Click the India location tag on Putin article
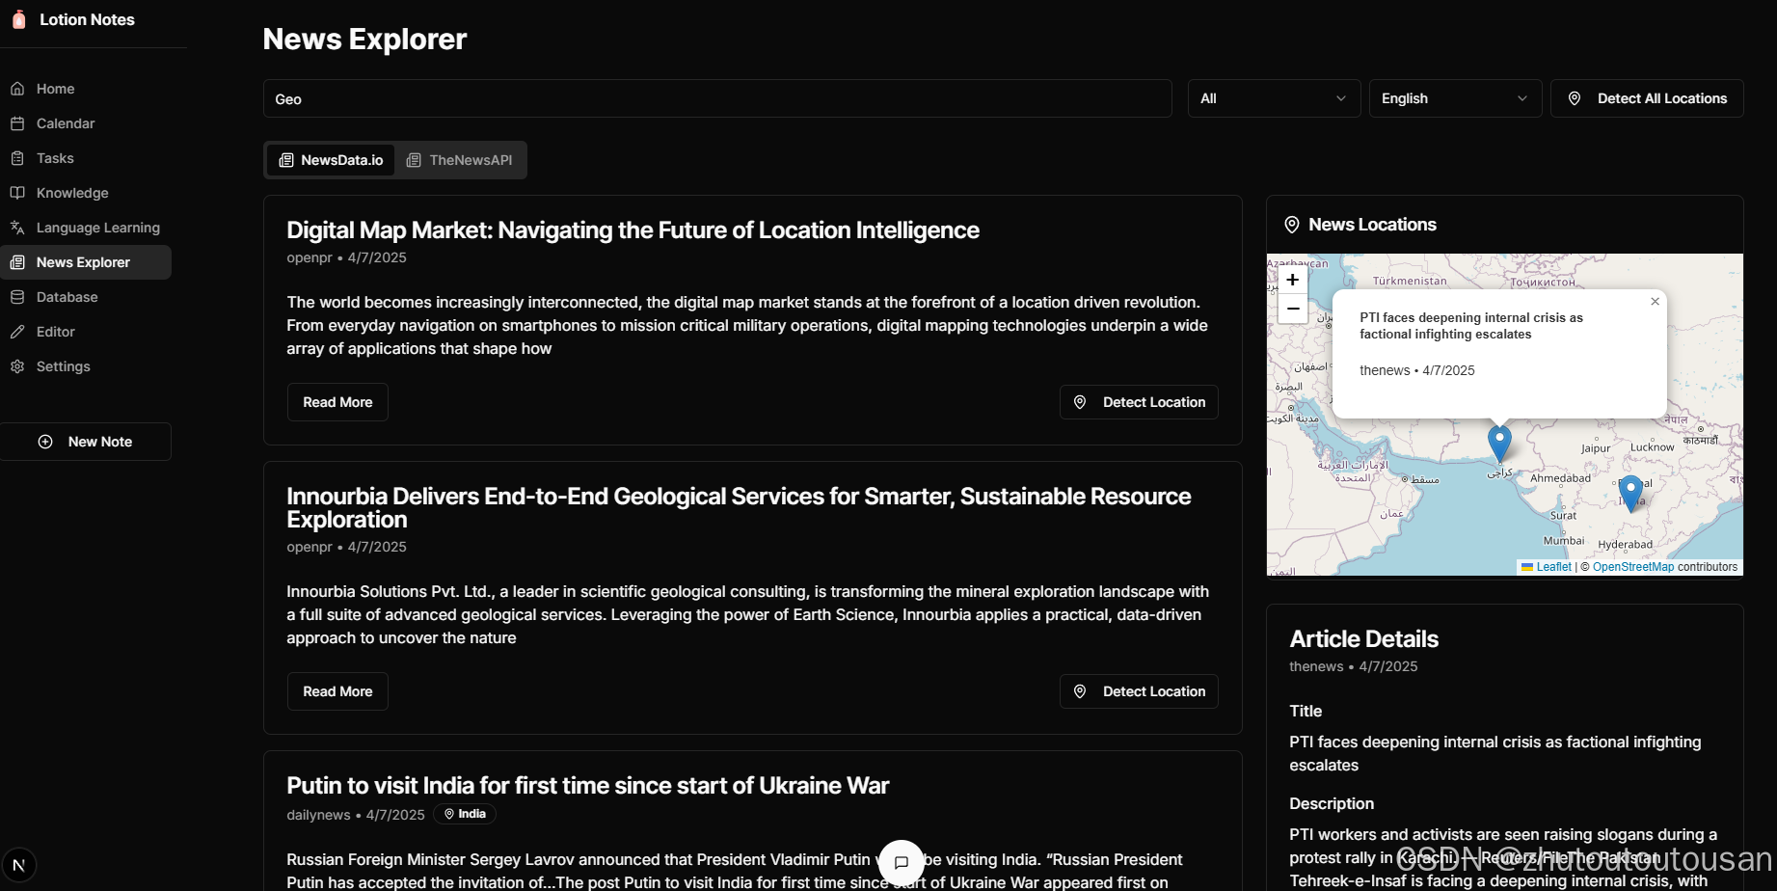 point(465,814)
